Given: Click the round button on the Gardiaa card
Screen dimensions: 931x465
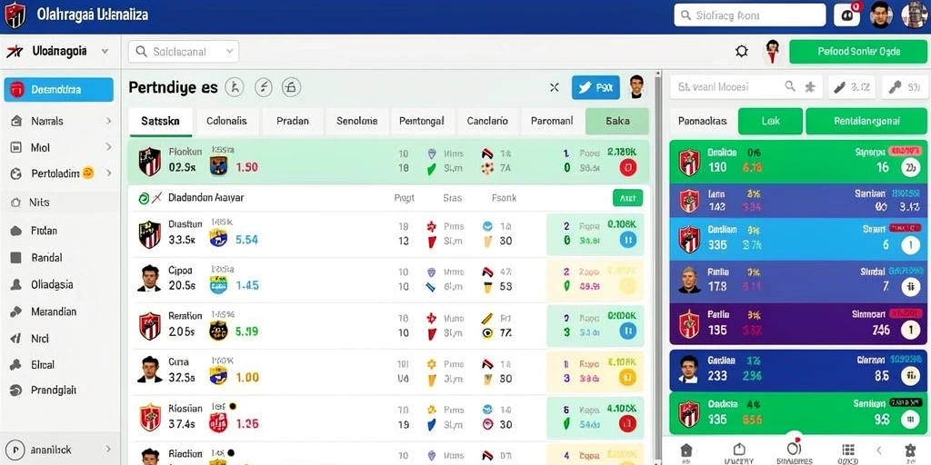Looking at the screenshot, I should 909,375.
